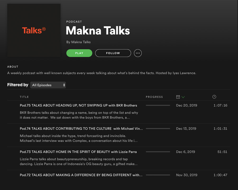Click the TITLE column header
Viewport: 238px width, 190px height.
click(x=24, y=97)
